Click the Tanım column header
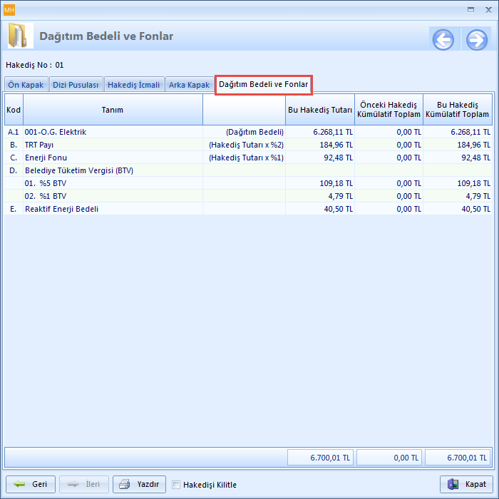The image size is (499, 499). (x=113, y=110)
